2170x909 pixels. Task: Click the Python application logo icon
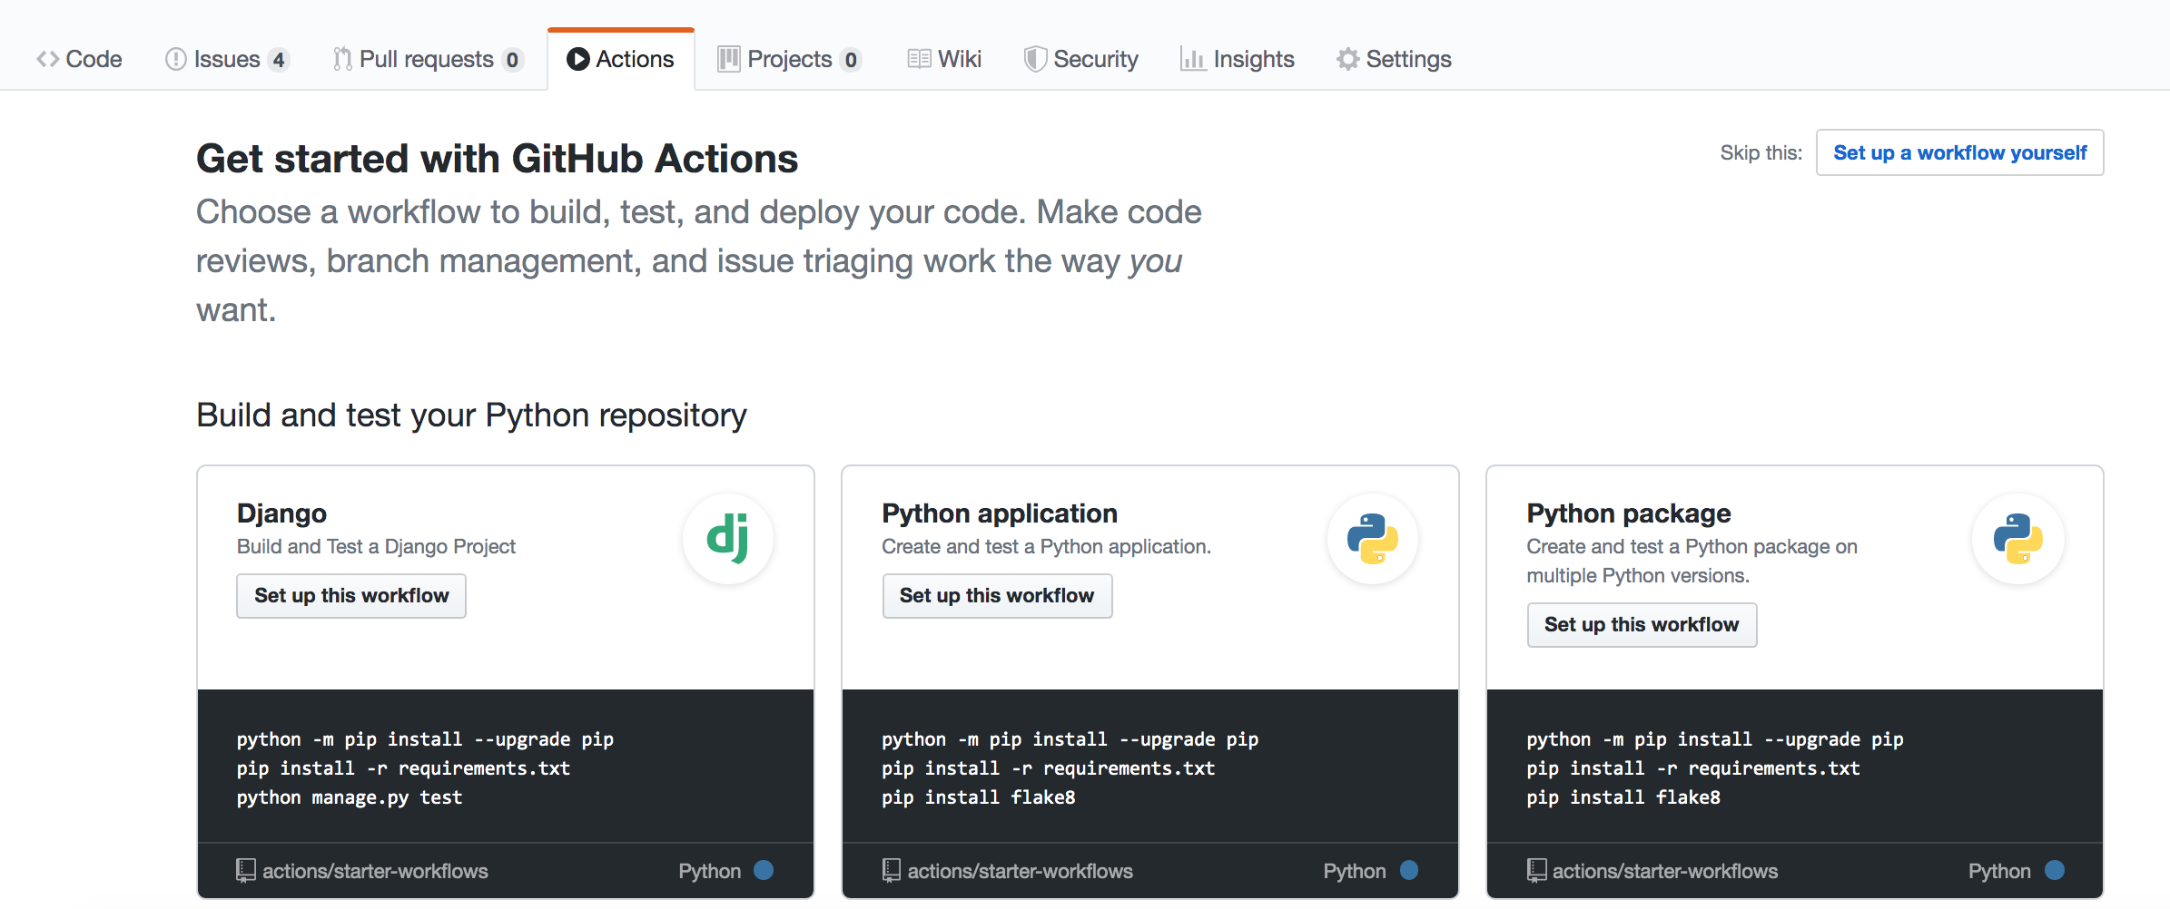point(1373,539)
